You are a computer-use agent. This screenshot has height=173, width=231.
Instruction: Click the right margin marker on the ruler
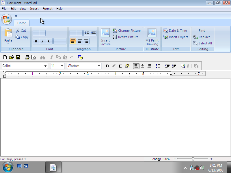[x=171, y=75]
